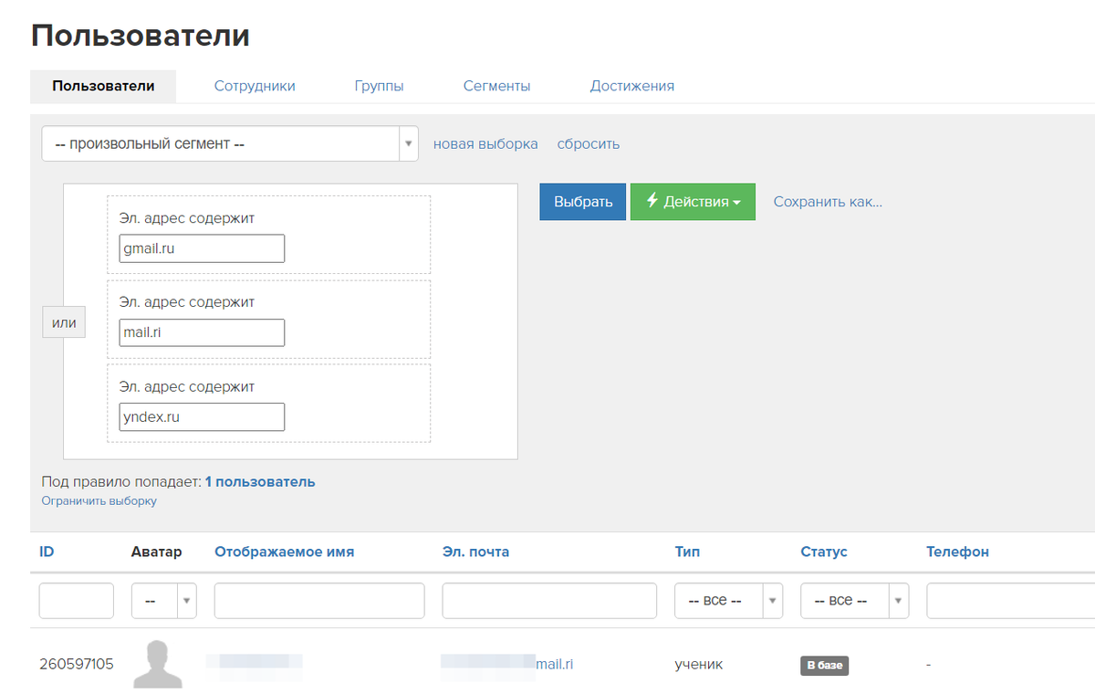Screen dimensions: 1095x694
Task: Click Ограничить выборку link
Action: (99, 500)
